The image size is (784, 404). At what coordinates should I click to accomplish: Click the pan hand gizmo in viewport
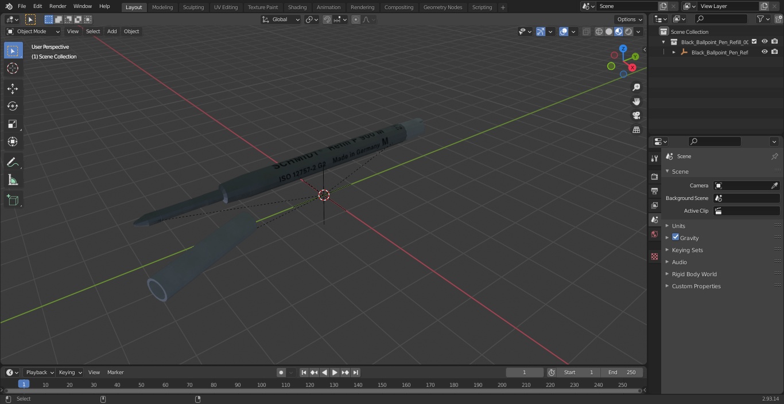(636, 101)
